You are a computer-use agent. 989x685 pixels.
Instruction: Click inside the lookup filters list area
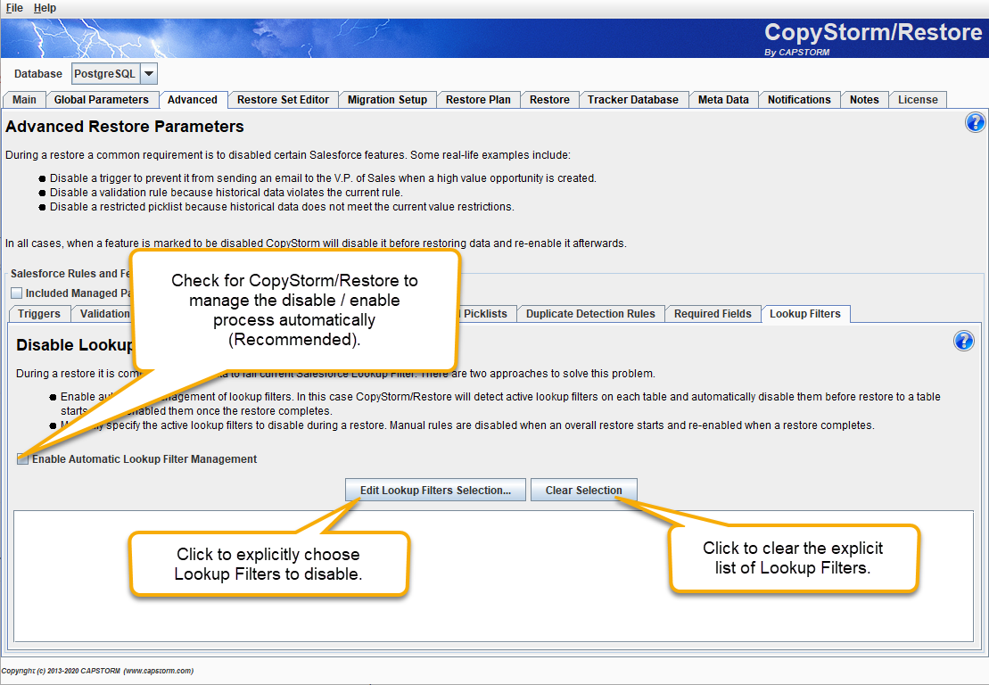click(x=493, y=576)
